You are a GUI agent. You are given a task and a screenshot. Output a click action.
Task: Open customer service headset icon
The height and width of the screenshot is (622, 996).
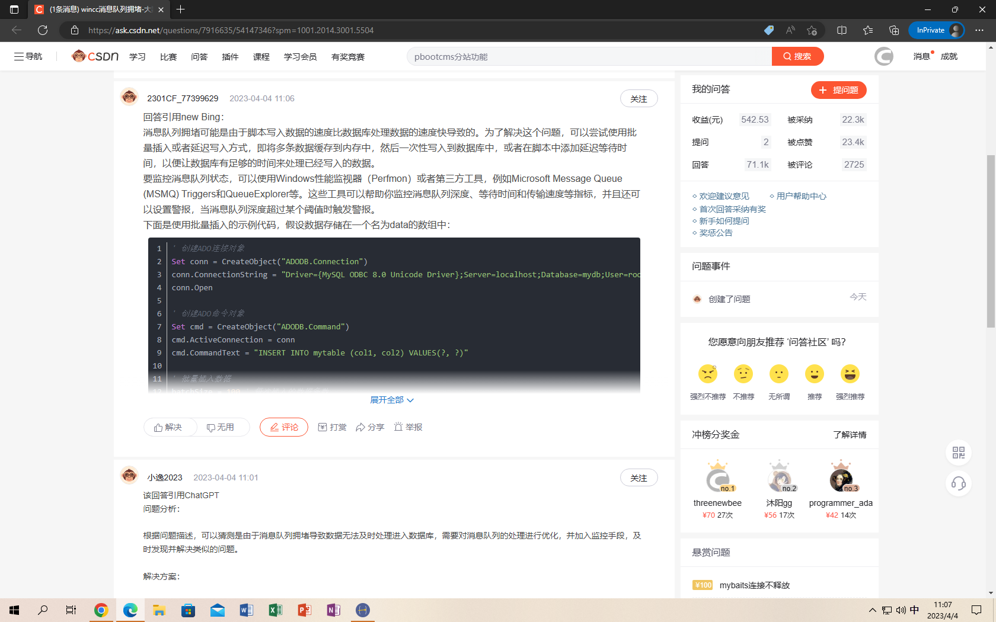click(959, 484)
